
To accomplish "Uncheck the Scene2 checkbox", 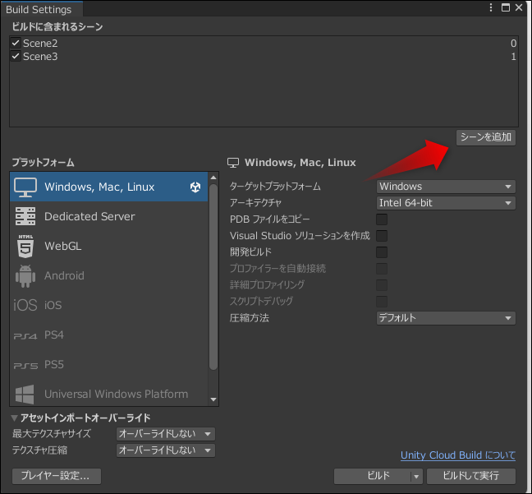I will pos(16,43).
